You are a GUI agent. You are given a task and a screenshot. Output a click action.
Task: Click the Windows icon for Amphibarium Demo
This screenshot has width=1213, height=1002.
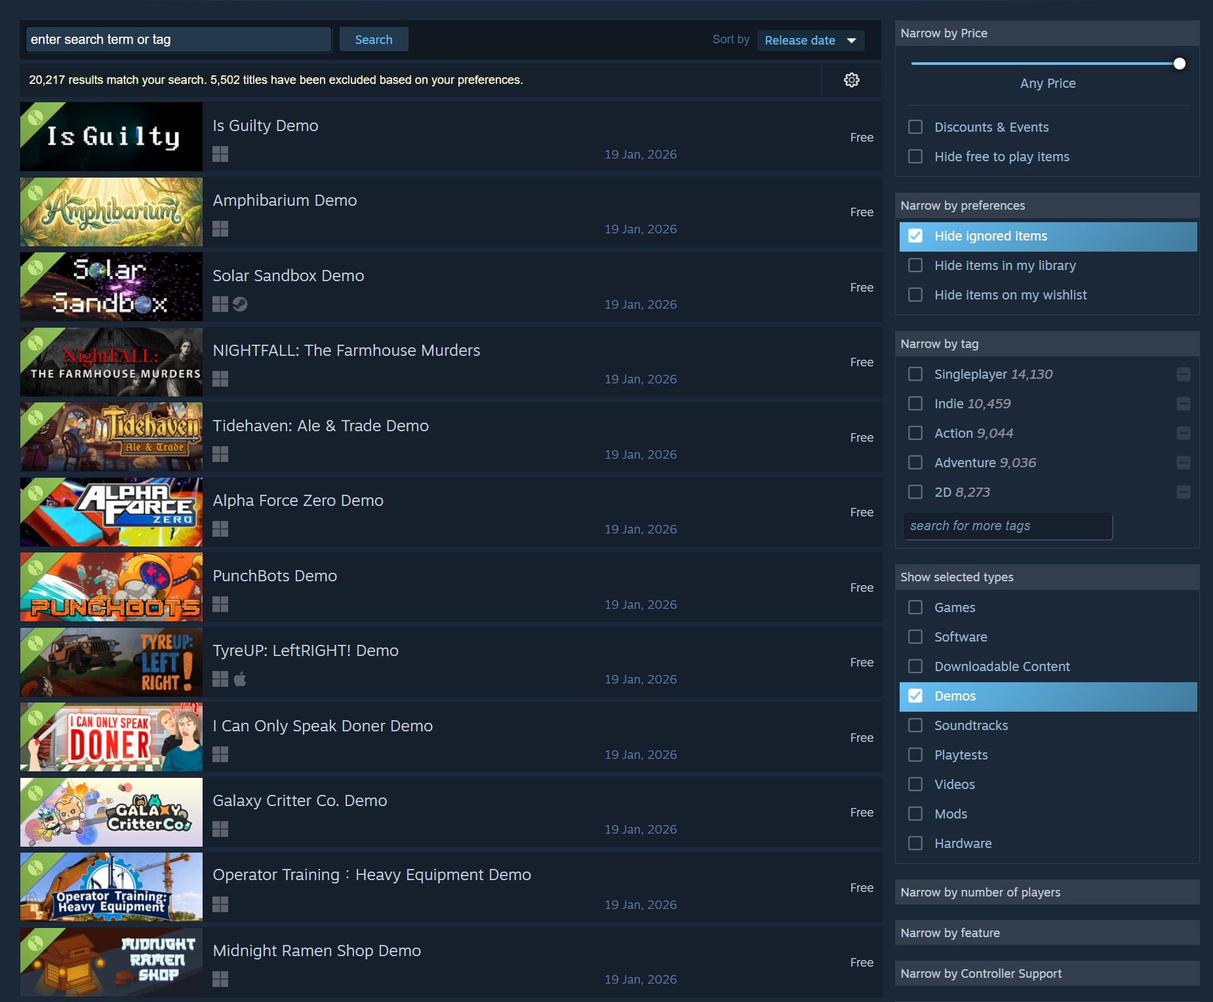coord(220,229)
